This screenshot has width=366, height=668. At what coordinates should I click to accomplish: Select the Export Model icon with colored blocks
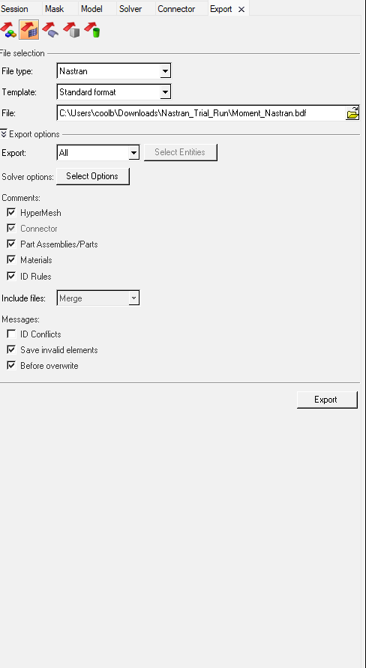pyautogui.click(x=7, y=30)
